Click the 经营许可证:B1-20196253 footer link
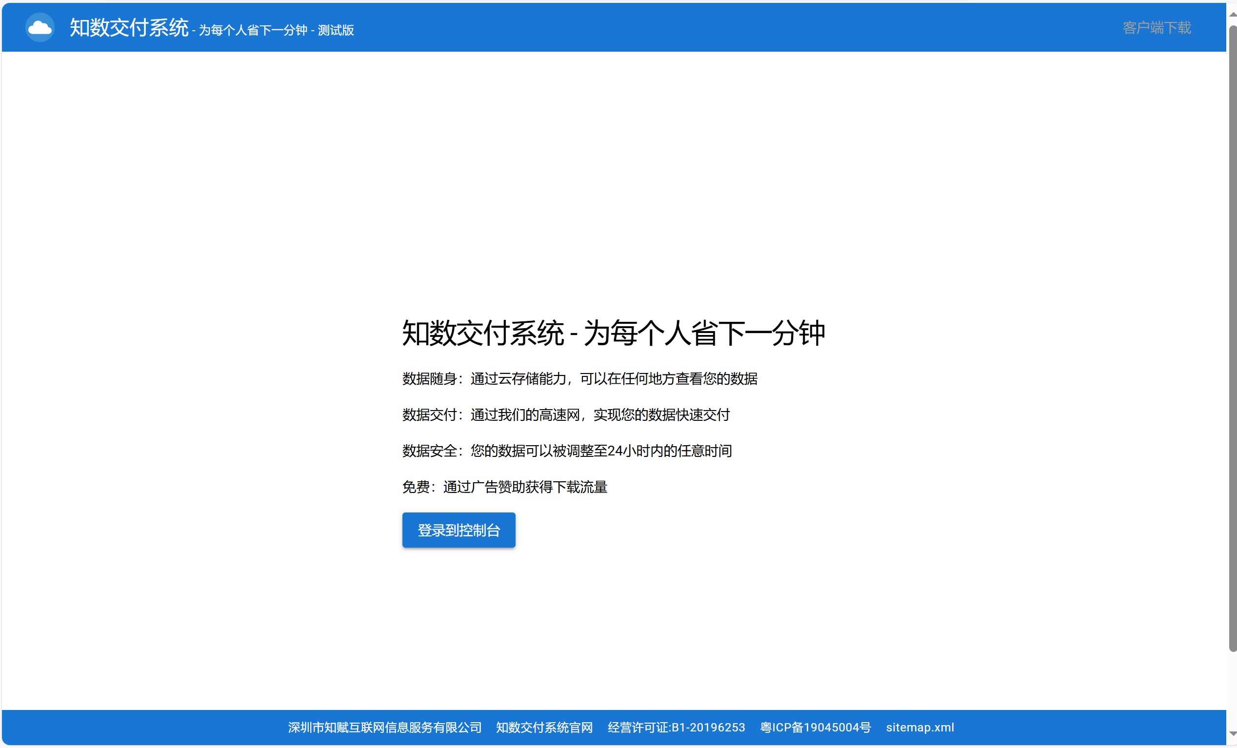The height and width of the screenshot is (748, 1237). (676, 728)
